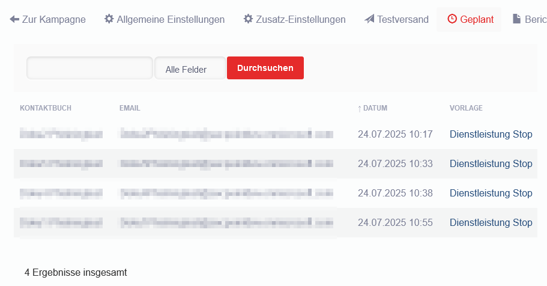
Task: Switch to the Testversand tab
Action: click(x=402, y=19)
